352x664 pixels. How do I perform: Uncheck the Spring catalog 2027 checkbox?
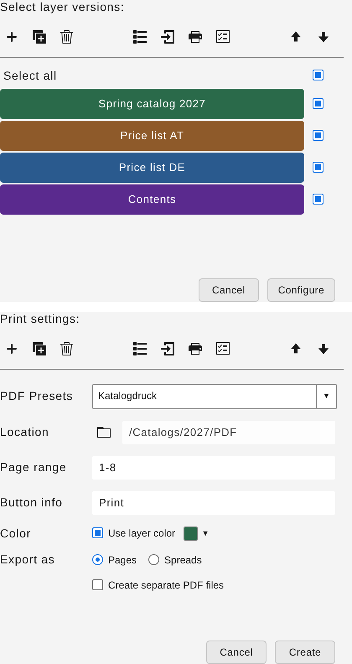point(318,104)
